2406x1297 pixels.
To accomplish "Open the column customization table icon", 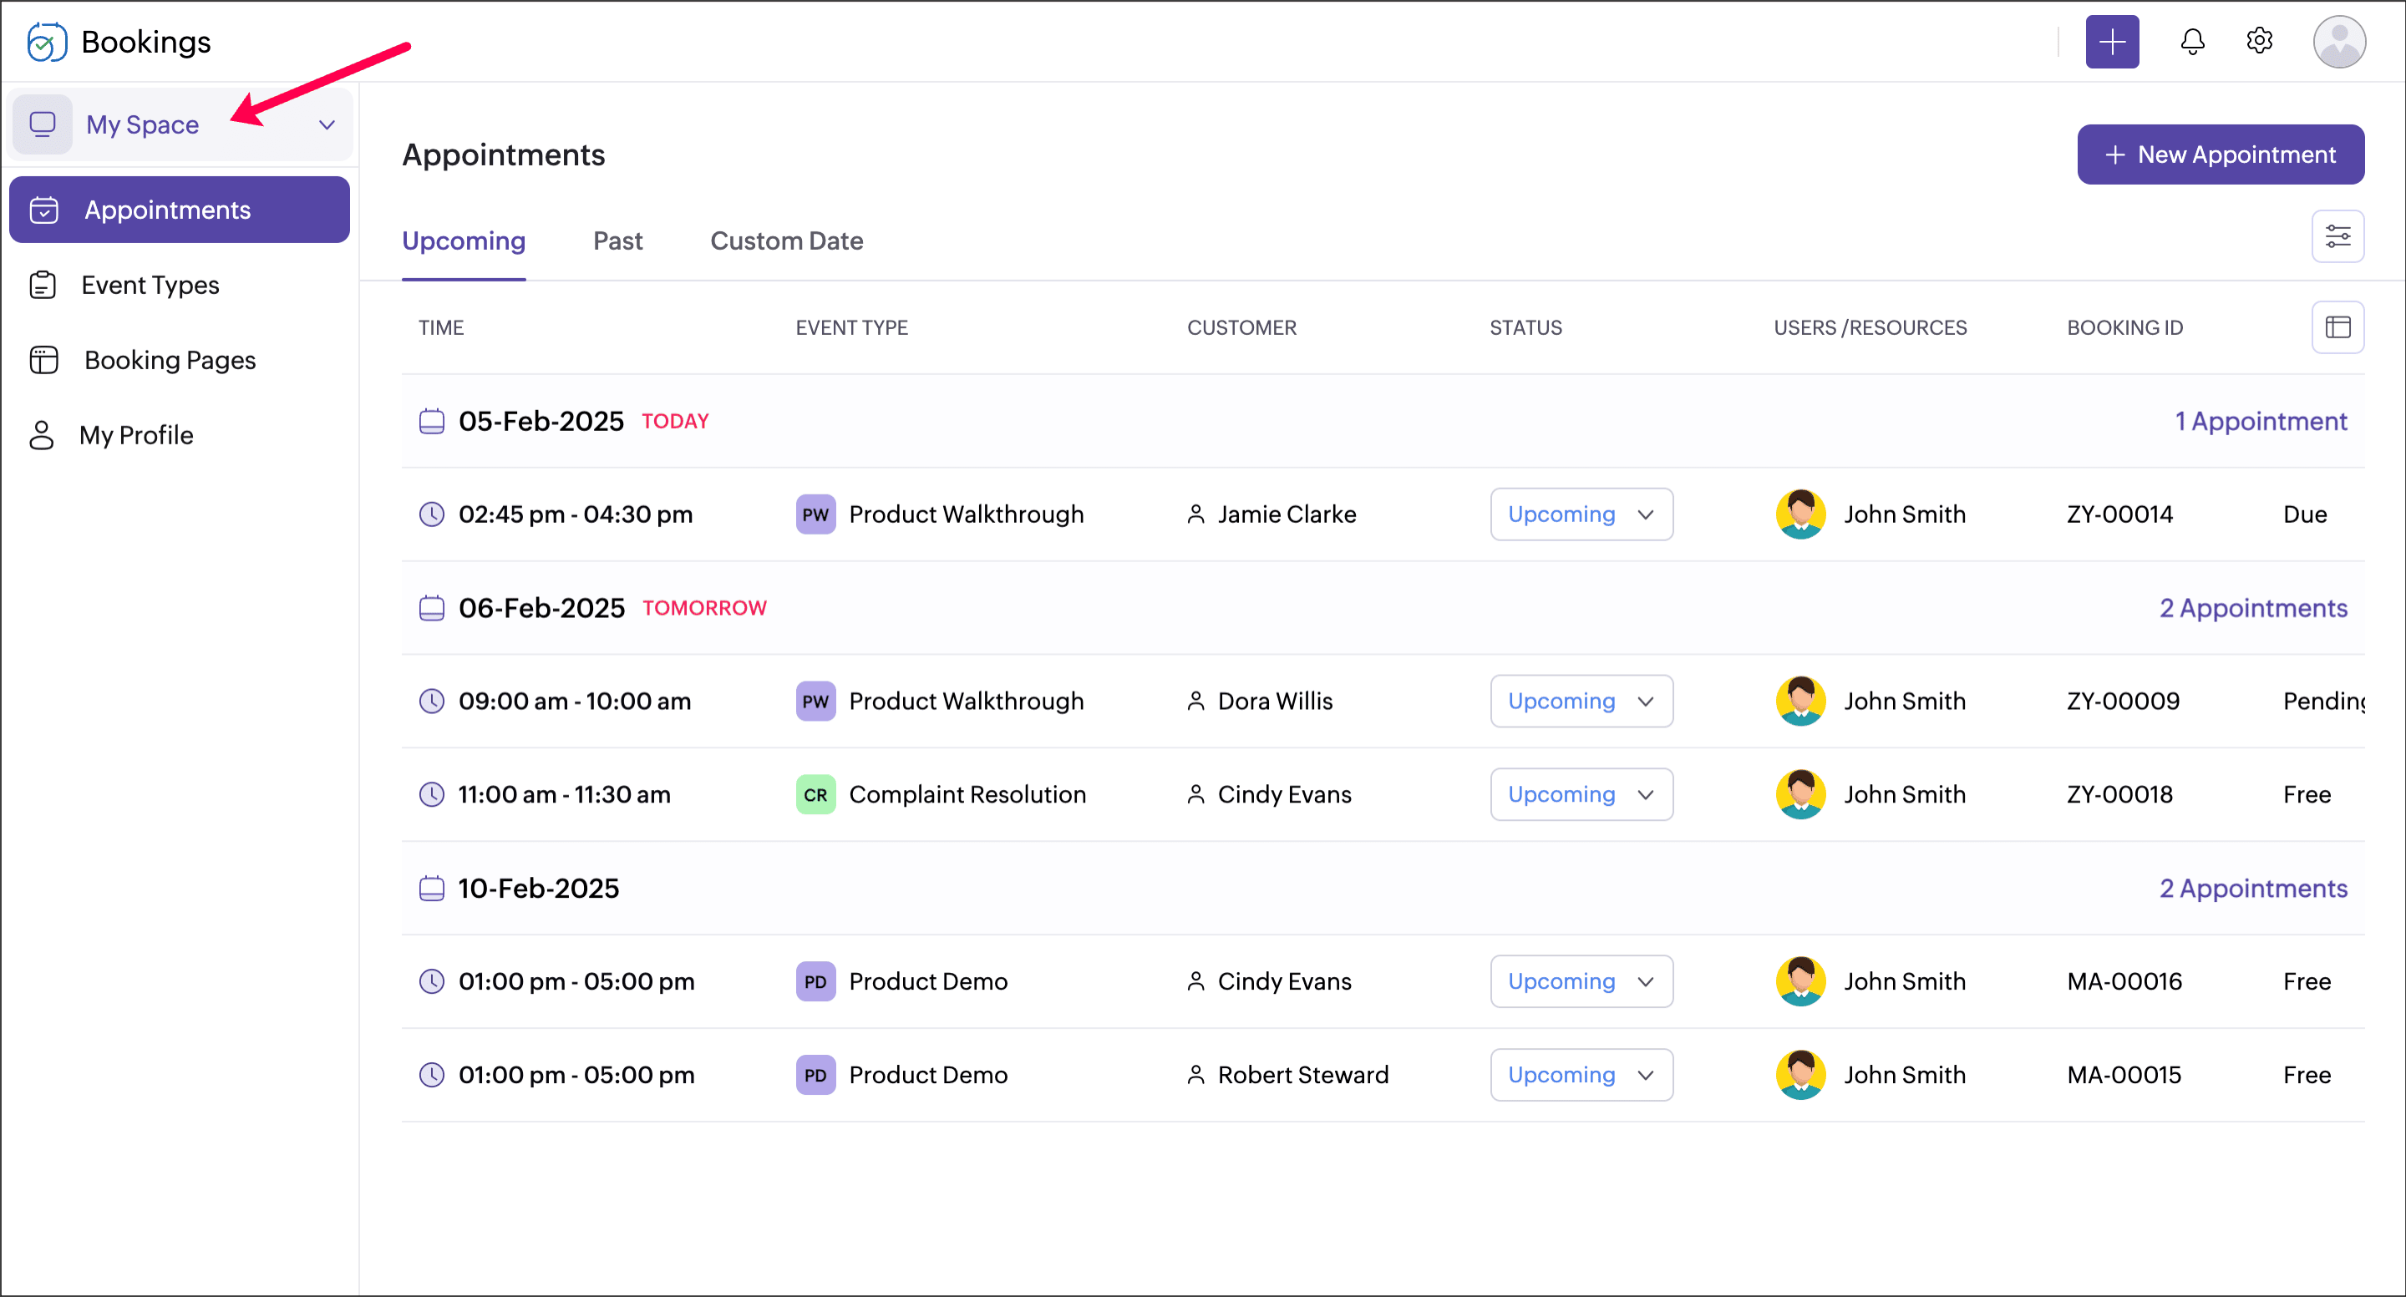I will click(2337, 327).
